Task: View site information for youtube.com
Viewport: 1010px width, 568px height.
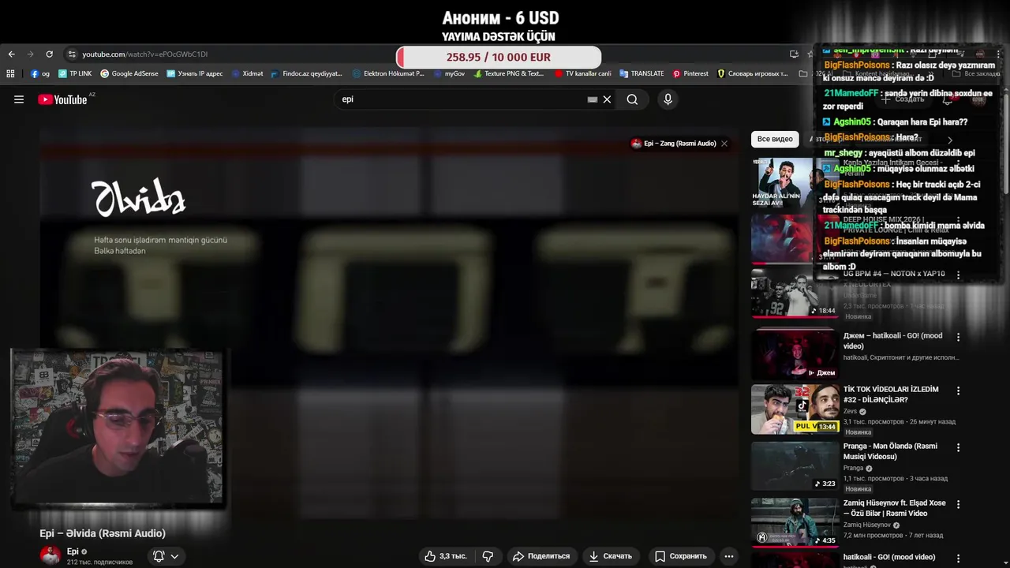Action: click(x=72, y=54)
